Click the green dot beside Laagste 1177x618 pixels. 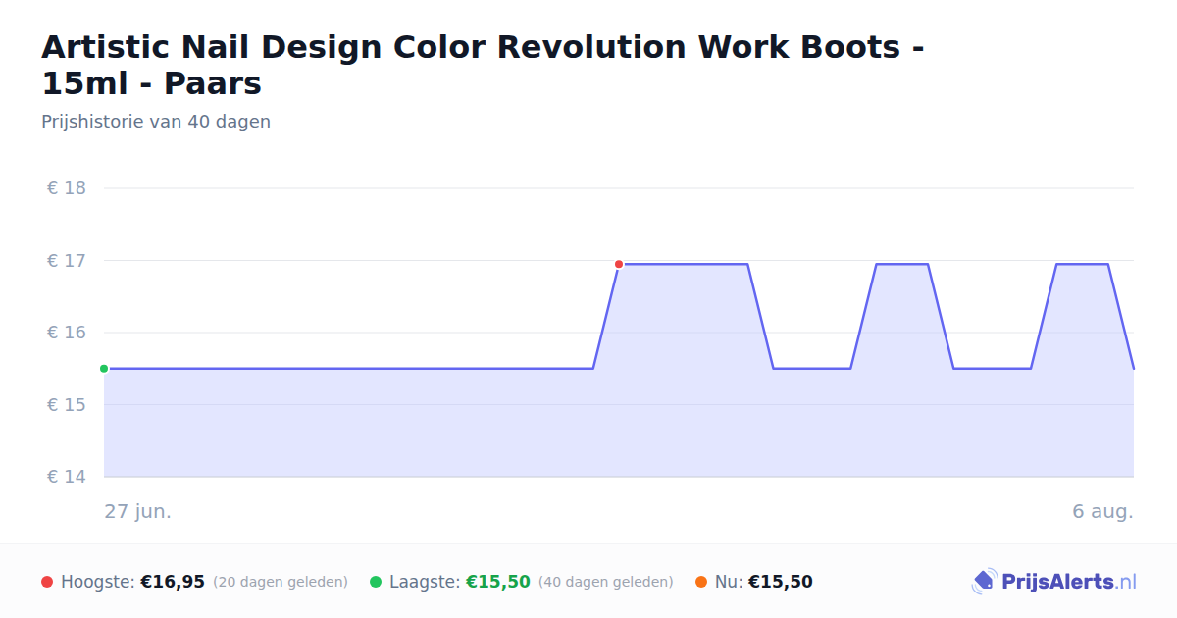[x=376, y=582]
